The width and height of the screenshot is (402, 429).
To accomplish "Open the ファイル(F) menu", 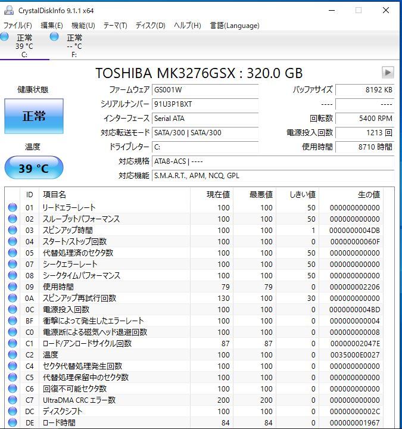I will [17, 26].
